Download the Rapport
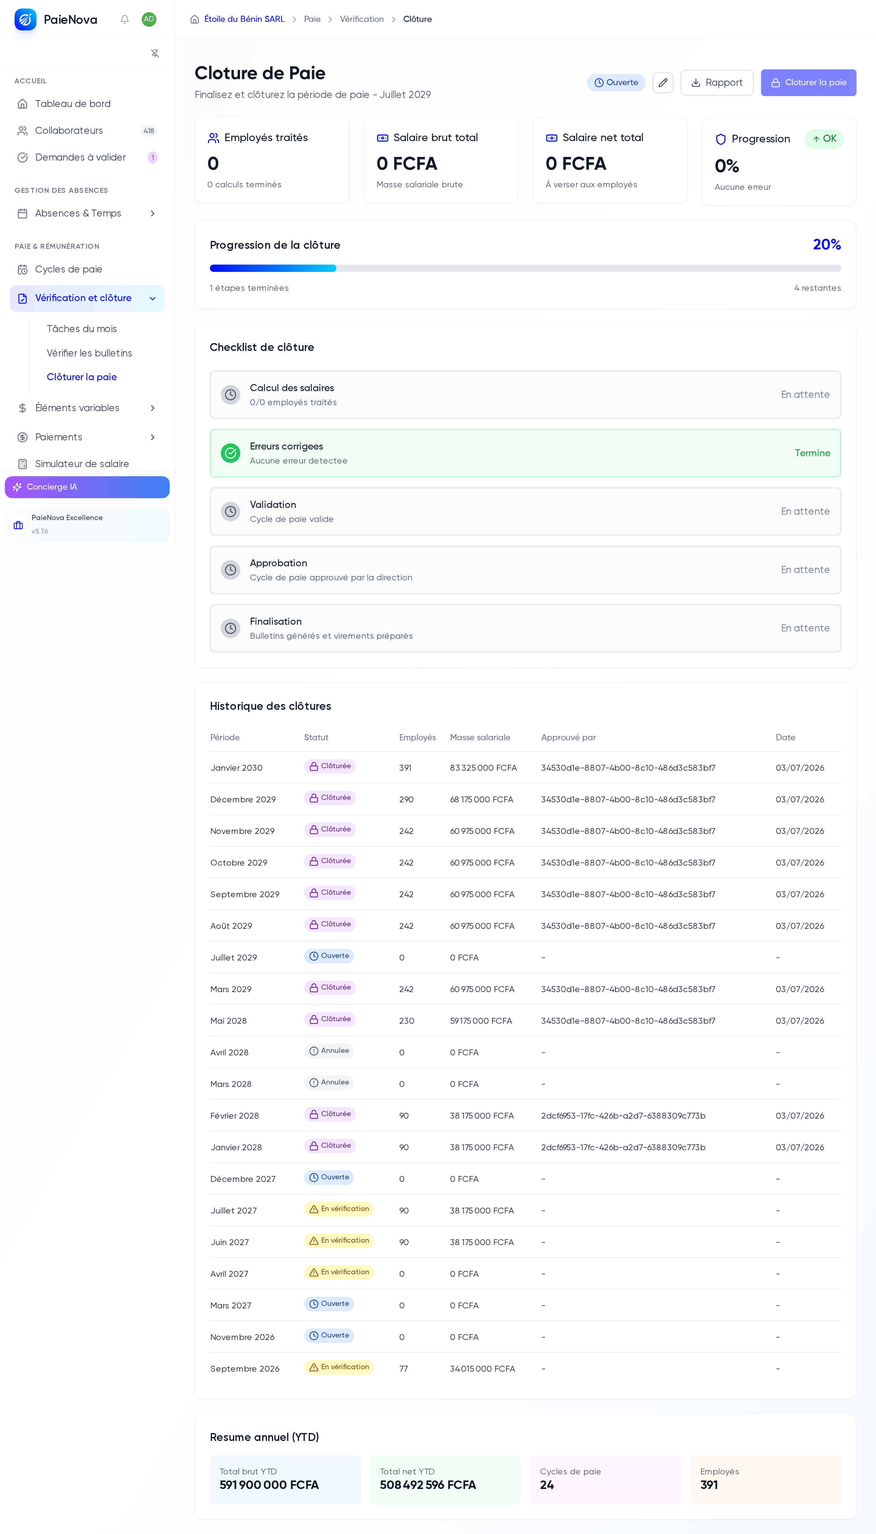The height and width of the screenshot is (1534, 876). 717,82
